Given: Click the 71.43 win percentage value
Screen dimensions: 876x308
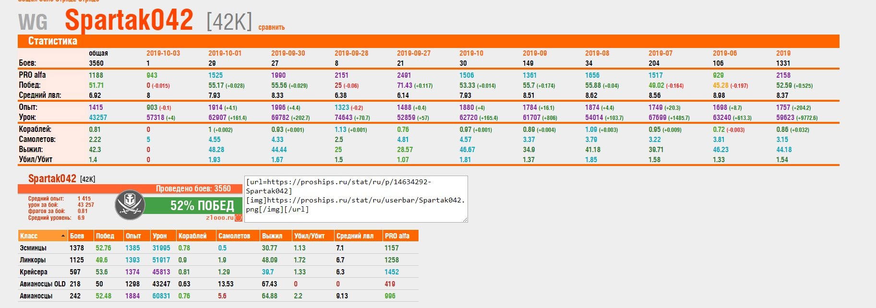Looking at the screenshot, I should [x=405, y=85].
